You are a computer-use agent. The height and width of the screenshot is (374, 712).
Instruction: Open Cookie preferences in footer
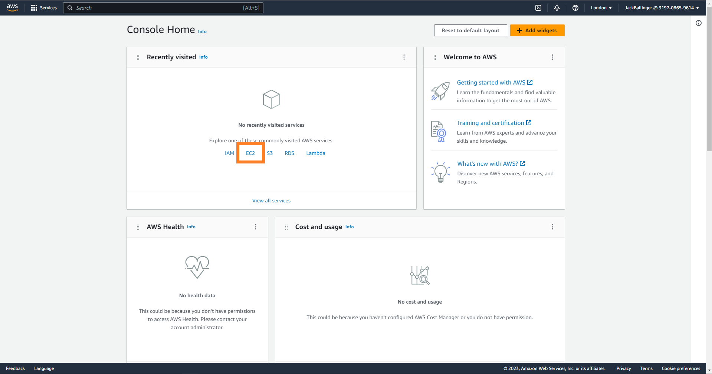point(681,368)
